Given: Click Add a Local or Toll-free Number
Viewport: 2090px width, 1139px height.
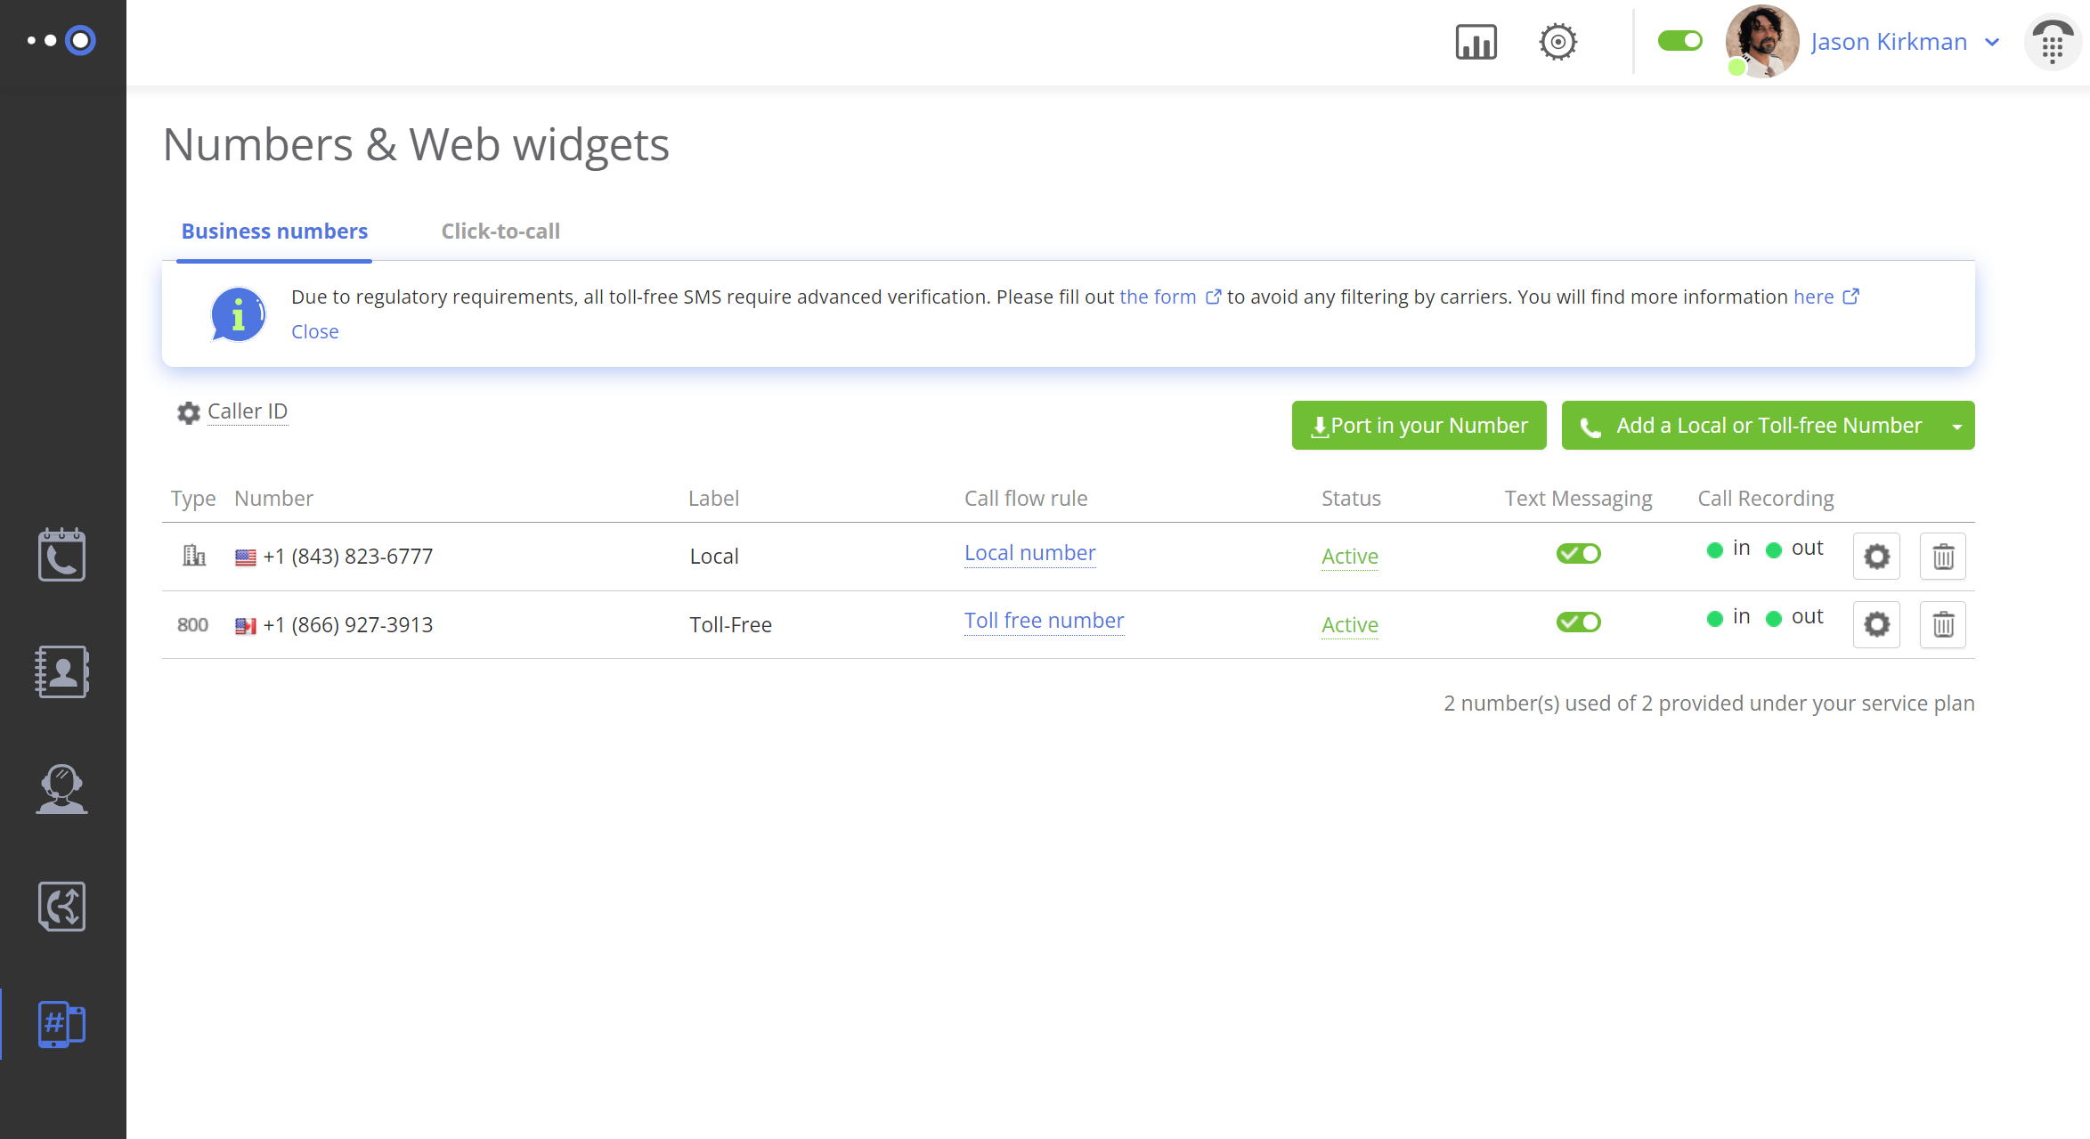Looking at the screenshot, I should point(1749,425).
